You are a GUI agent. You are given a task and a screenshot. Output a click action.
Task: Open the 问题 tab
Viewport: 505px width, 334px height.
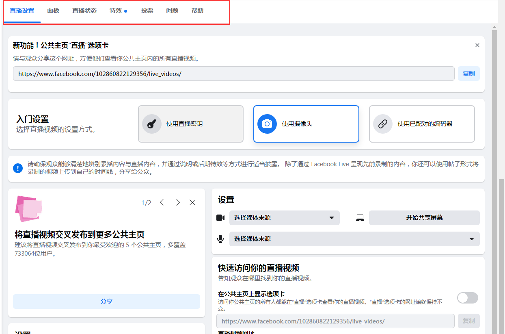point(172,11)
